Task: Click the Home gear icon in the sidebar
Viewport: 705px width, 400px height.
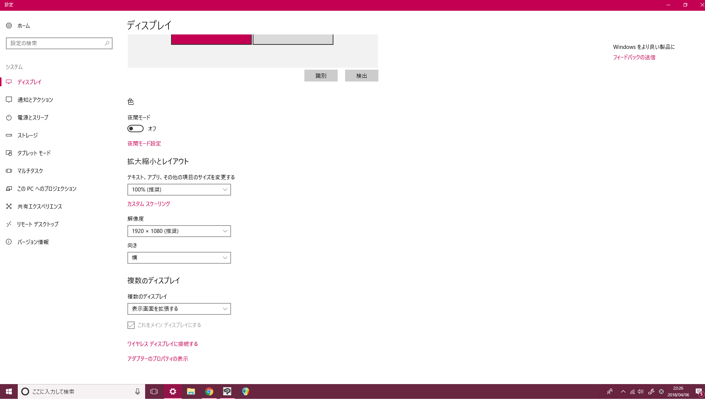Action: [x=9, y=26]
